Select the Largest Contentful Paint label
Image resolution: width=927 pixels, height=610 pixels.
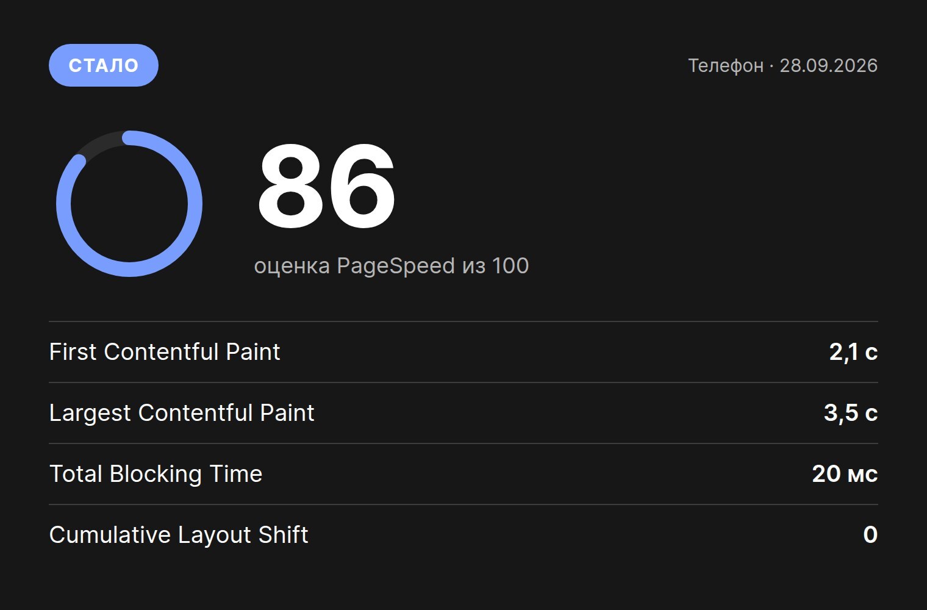tap(182, 413)
